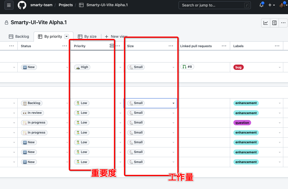Click the Search or jump to field
Image resolution: width=288 pixels, height=189 pixels.
[215, 5]
